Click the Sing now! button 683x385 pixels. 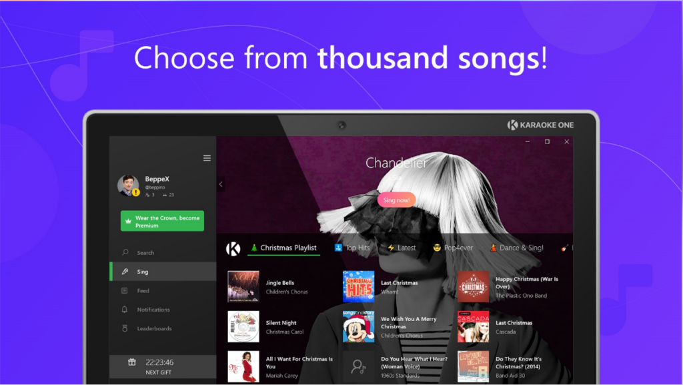396,200
